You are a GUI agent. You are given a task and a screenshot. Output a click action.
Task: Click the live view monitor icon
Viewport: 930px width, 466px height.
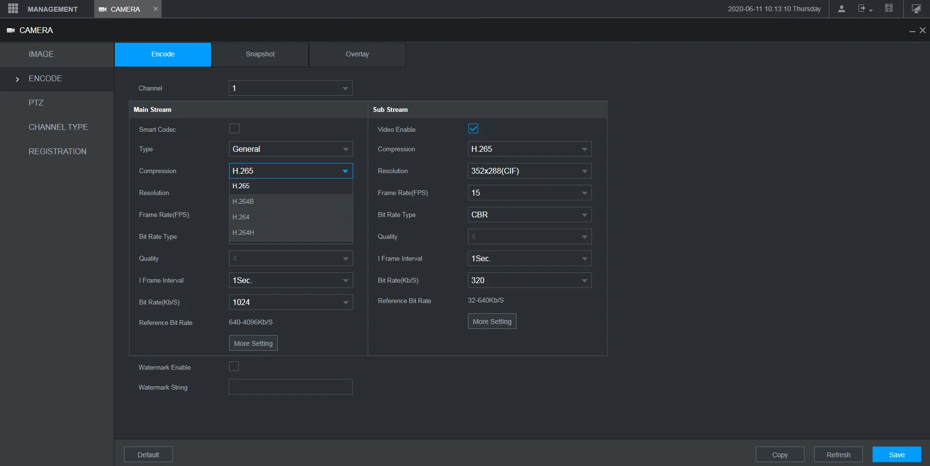916,9
